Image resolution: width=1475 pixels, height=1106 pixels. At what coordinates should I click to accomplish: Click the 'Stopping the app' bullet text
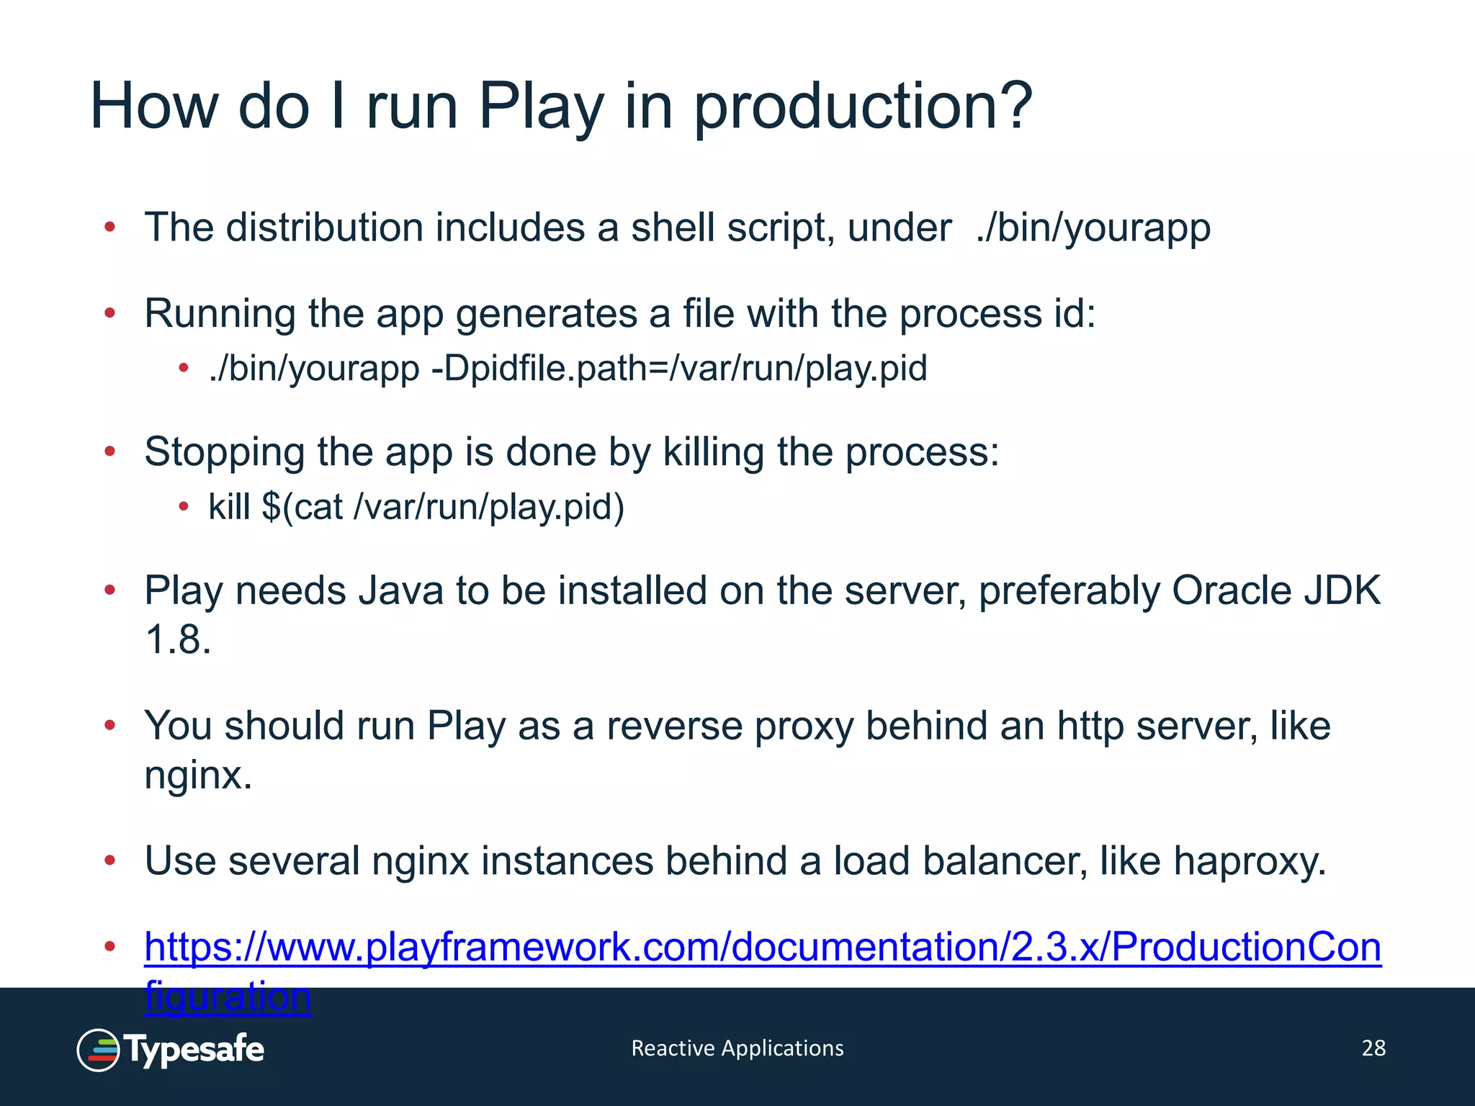tap(571, 452)
